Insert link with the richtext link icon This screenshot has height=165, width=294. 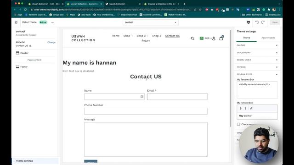[251, 108]
